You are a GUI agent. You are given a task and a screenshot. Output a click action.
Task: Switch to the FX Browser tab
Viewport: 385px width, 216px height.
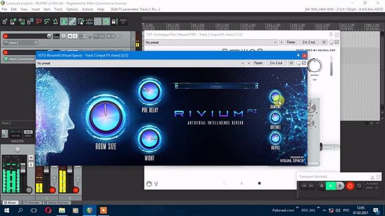(30, 203)
